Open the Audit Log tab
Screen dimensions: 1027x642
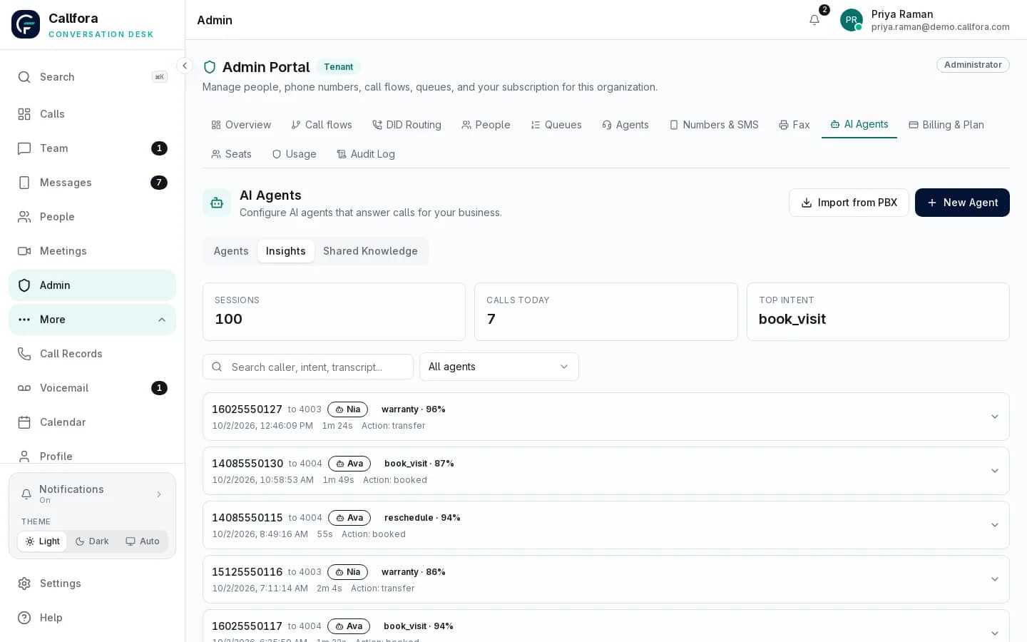(366, 154)
